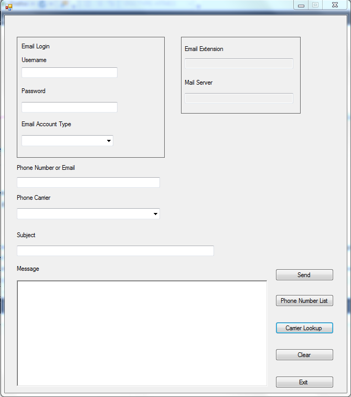Minimize the window
This screenshot has width=351, height=397.
(x=301, y=5)
